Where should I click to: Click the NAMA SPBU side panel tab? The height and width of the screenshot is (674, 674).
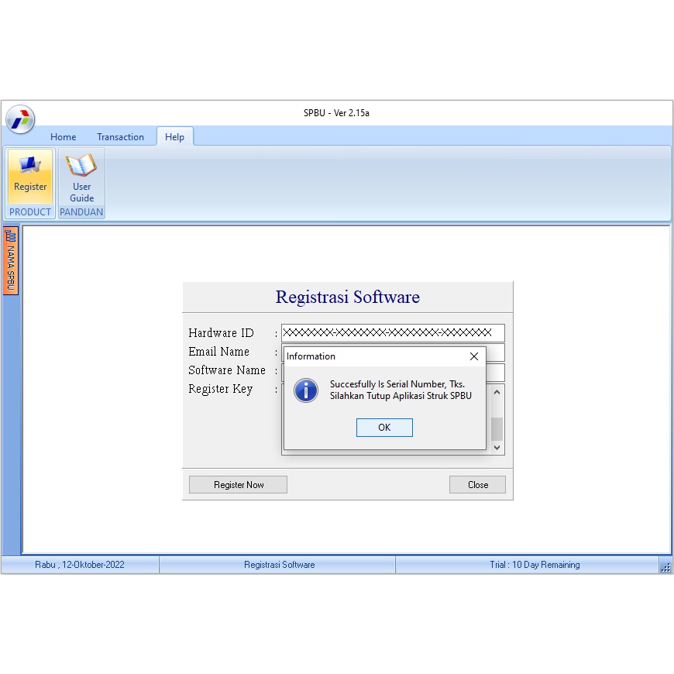point(11,261)
